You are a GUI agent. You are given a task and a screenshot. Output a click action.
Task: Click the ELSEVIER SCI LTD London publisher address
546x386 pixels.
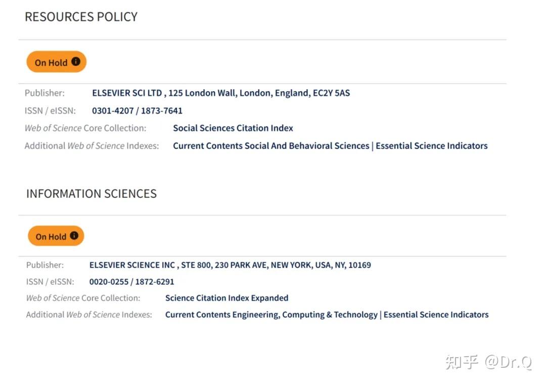(220, 93)
